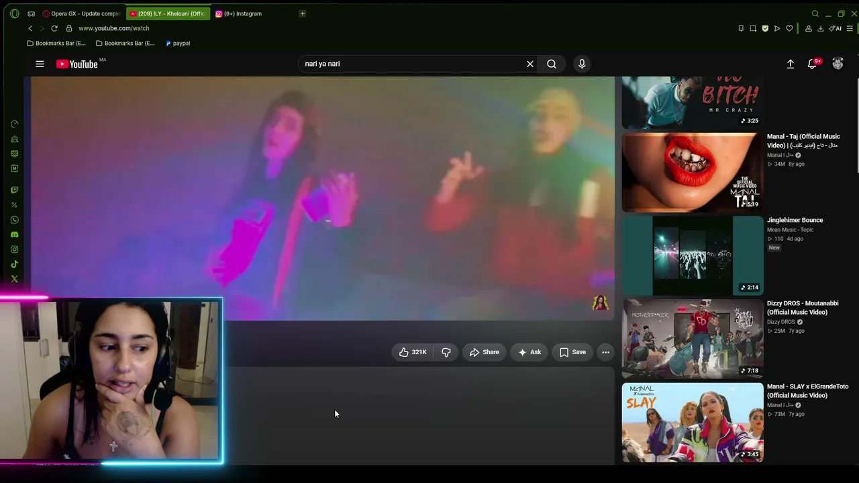The width and height of the screenshot is (859, 483).
Task: Clear the YouTube search text
Action: (x=530, y=64)
